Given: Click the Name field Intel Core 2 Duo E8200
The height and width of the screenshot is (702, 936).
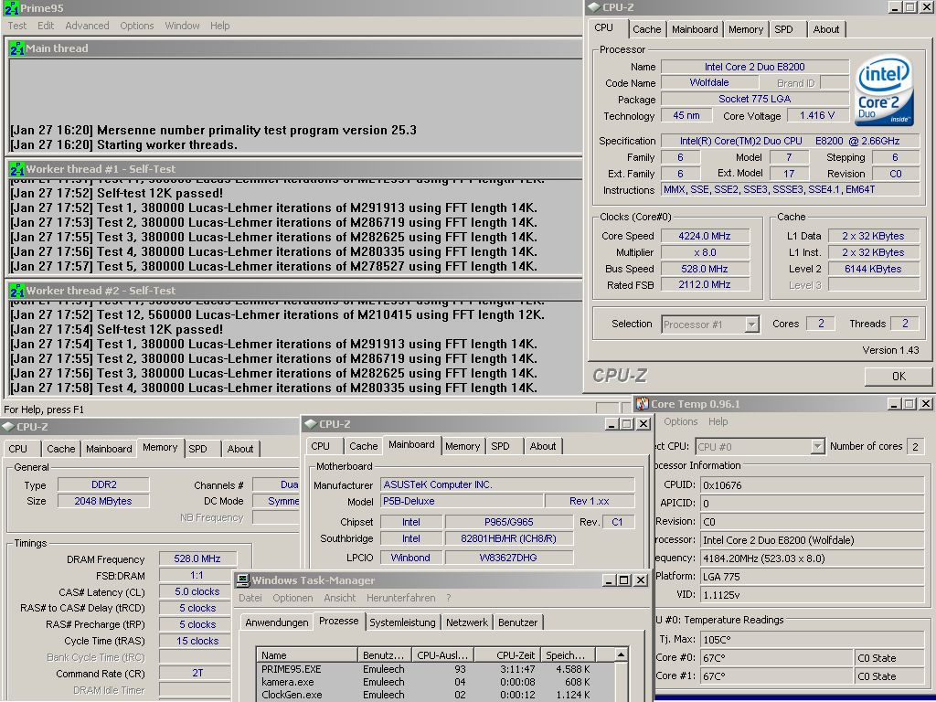Looking at the screenshot, I should (x=754, y=67).
